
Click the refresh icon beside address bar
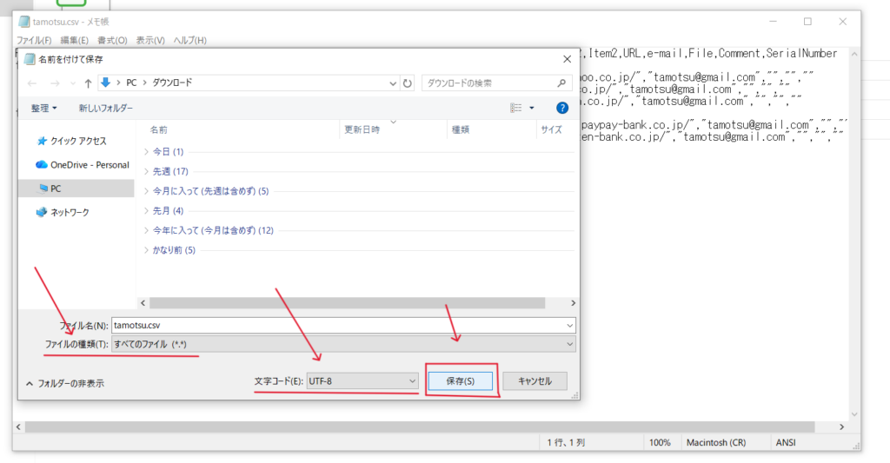(x=408, y=83)
